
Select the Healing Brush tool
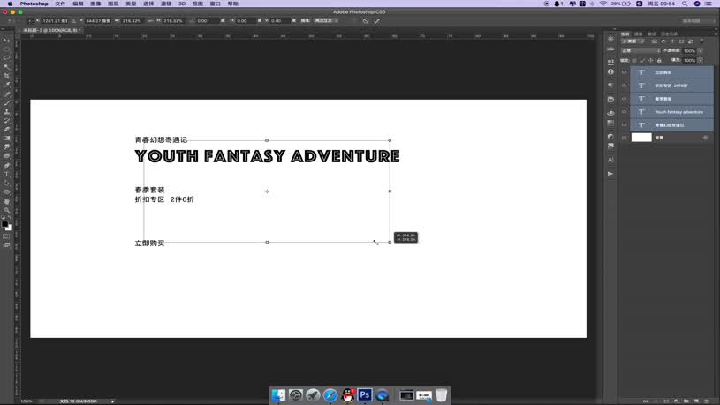6,94
